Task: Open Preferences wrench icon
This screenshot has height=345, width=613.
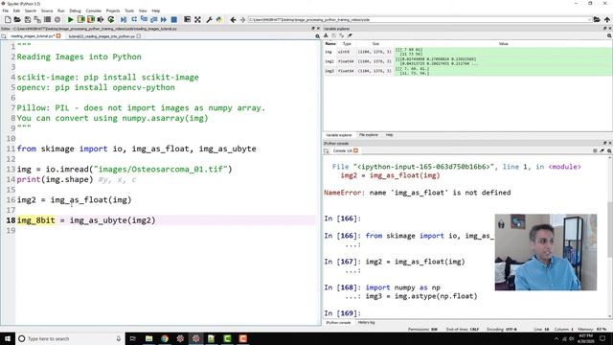Action: pos(209,19)
